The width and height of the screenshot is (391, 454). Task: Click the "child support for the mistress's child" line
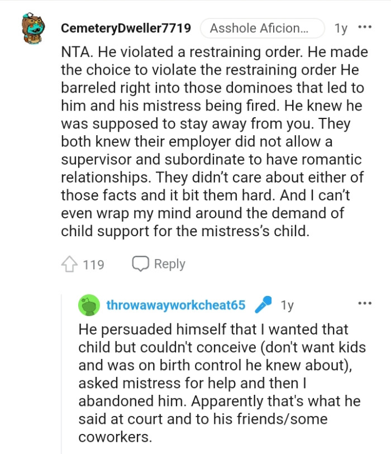click(x=185, y=231)
